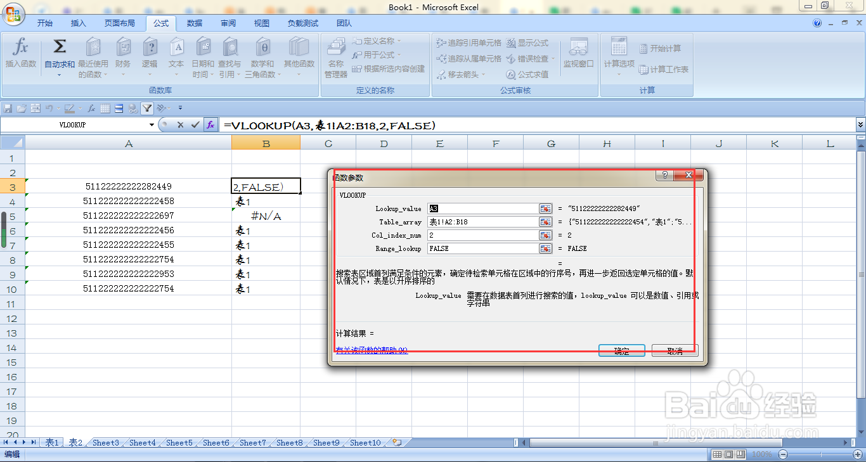The width and height of the screenshot is (866, 462).
Task: Click Range_lookup range selector button
Action: click(545, 248)
